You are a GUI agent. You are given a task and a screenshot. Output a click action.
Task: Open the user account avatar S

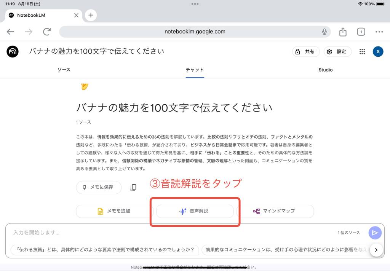(x=378, y=51)
